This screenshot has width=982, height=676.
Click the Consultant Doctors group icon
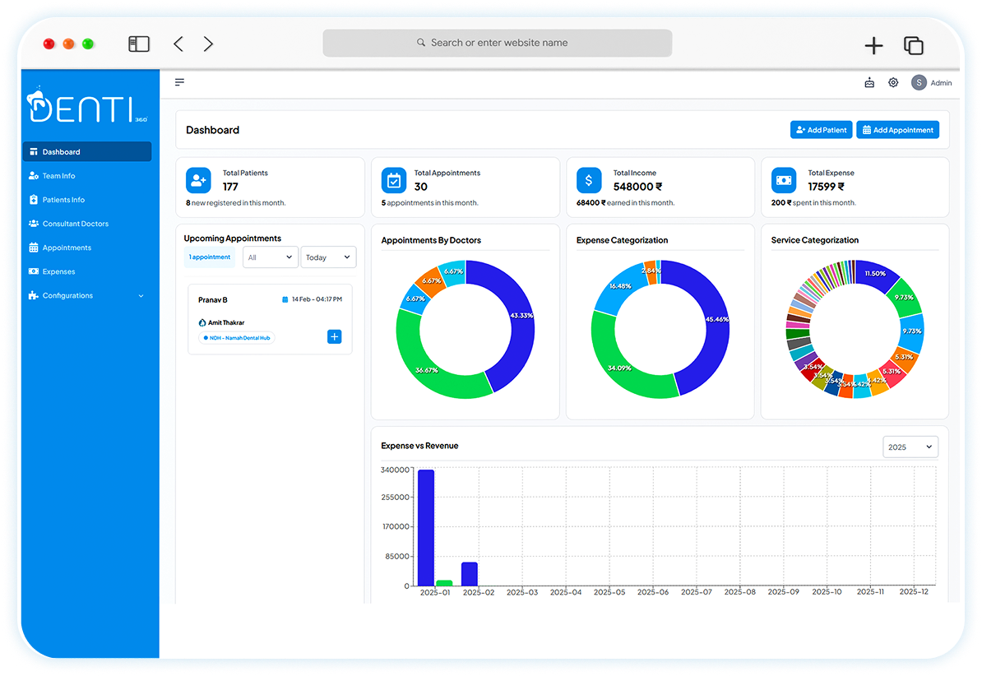(33, 224)
